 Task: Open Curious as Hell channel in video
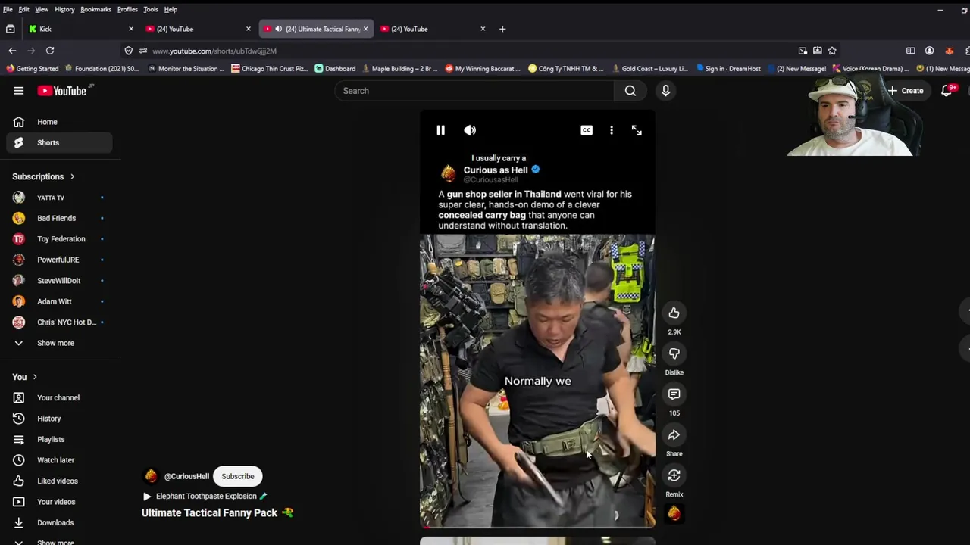coord(495,170)
